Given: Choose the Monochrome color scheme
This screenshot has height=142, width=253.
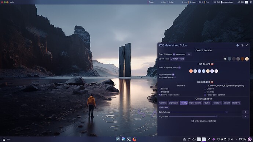Looking at the screenshot, I should click(195, 103).
